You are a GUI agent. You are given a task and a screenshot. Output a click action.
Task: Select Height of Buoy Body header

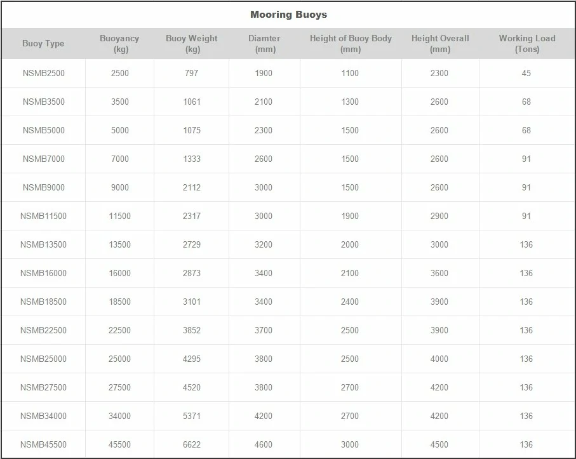click(x=351, y=43)
